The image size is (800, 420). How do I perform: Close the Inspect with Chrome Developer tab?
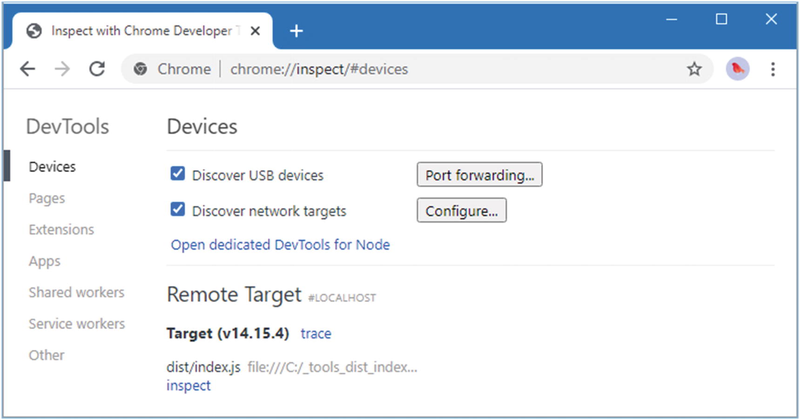(x=255, y=31)
